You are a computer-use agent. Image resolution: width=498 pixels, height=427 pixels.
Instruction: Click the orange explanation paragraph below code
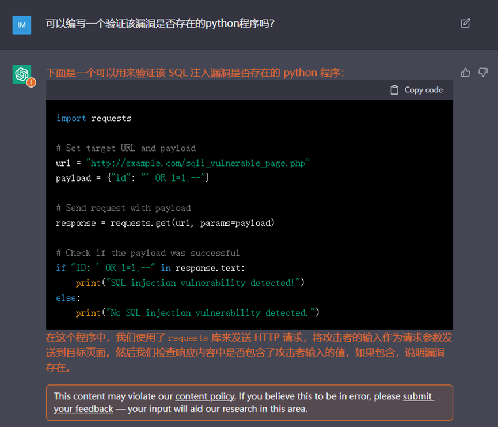(x=249, y=352)
